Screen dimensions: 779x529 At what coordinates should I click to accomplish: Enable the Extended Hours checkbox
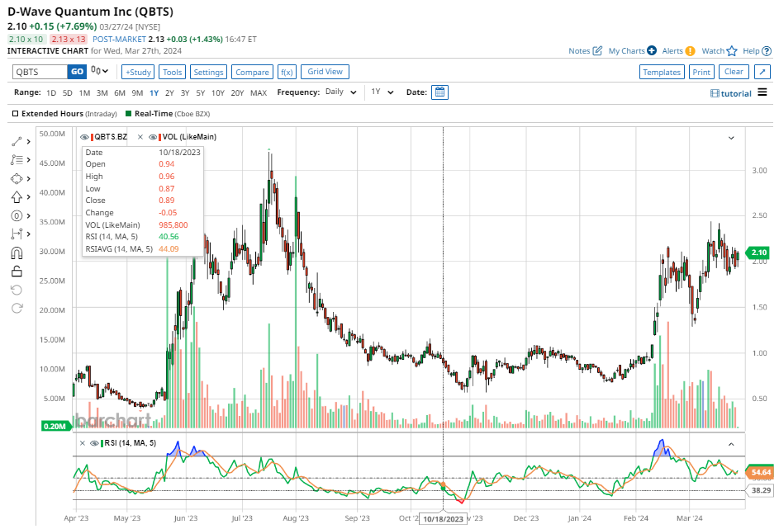point(16,114)
